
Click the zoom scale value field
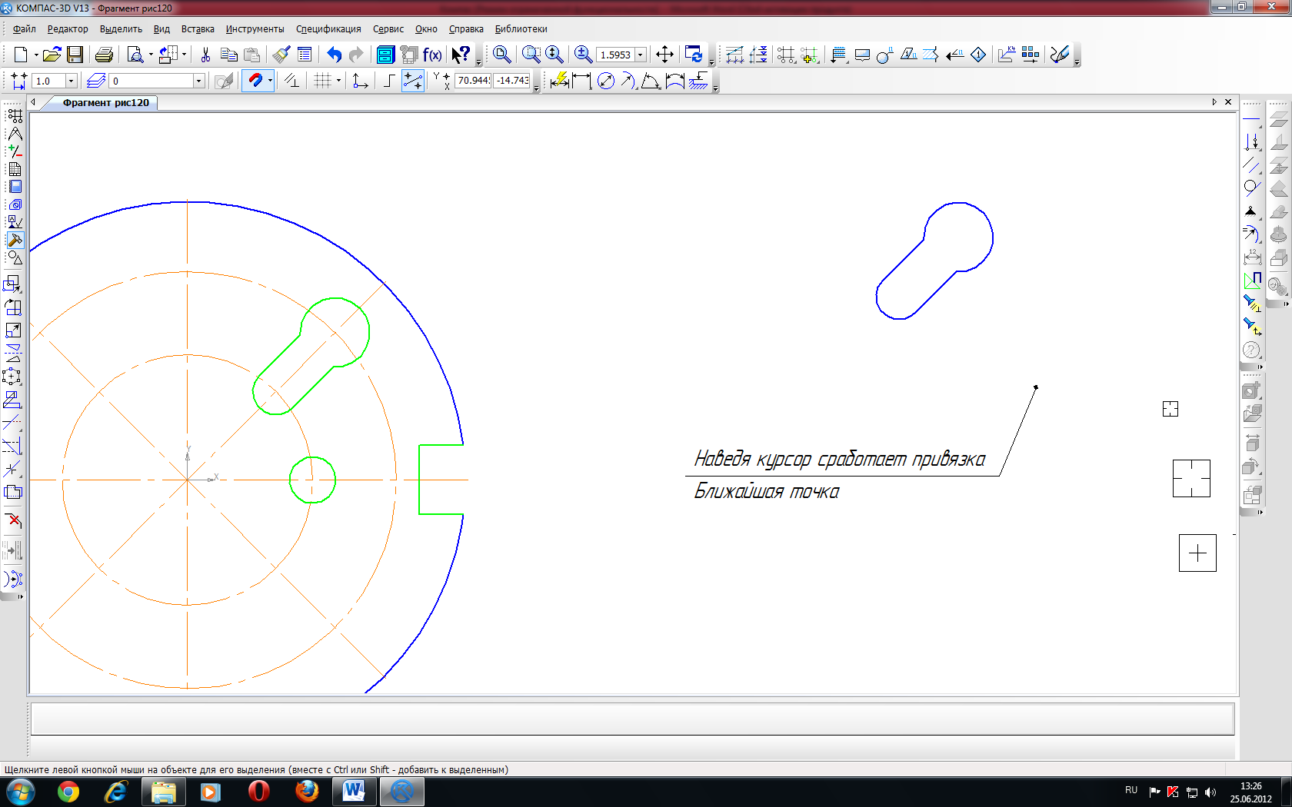coord(615,55)
